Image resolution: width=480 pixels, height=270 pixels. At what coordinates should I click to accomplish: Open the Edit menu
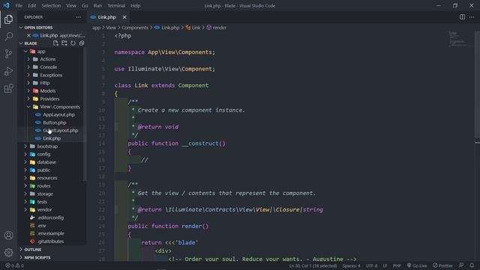(x=31, y=5)
